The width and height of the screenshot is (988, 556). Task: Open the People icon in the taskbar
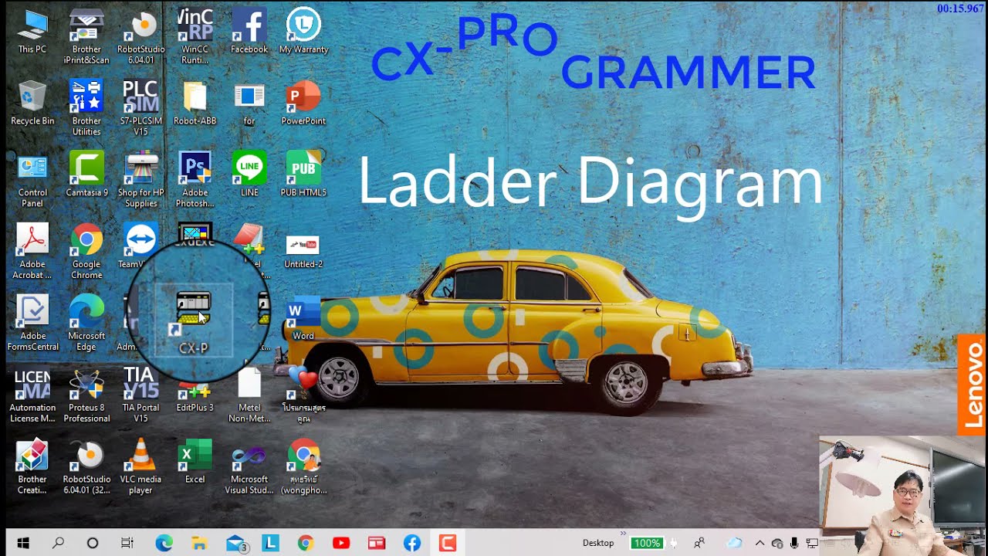point(699,543)
